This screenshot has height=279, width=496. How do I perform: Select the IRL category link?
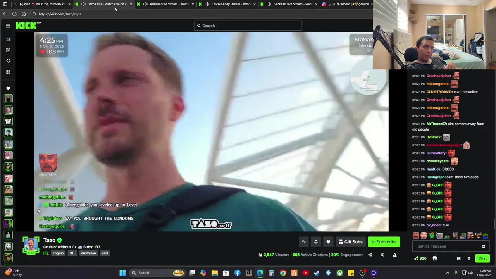tap(46, 253)
